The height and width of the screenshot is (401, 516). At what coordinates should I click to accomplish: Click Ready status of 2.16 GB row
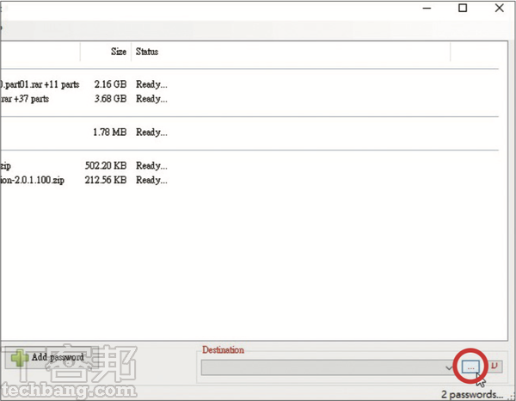[151, 84]
